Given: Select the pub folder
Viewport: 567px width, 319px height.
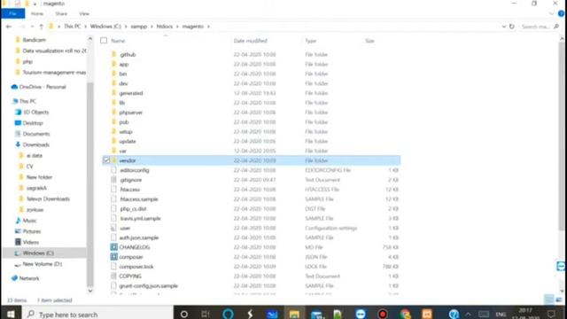Looking at the screenshot, I should tap(124, 122).
